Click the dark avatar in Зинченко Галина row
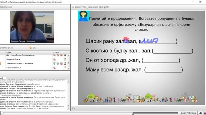 pos(65,64)
